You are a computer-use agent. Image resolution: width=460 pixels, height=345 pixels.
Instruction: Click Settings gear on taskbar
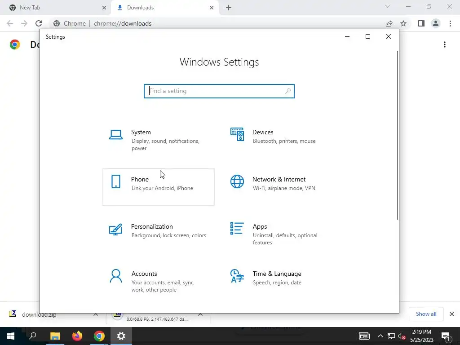[x=121, y=336]
